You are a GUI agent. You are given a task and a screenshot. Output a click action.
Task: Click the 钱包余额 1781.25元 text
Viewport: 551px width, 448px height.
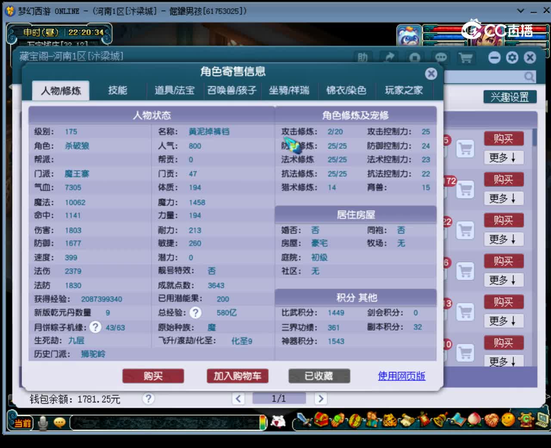click(x=75, y=399)
